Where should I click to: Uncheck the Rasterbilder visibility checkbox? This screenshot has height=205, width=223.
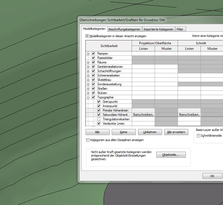(x=93, y=58)
